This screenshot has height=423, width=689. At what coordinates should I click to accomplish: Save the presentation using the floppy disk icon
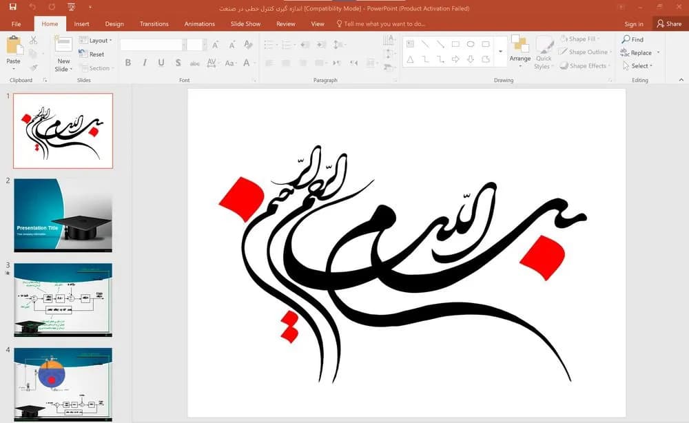point(12,7)
